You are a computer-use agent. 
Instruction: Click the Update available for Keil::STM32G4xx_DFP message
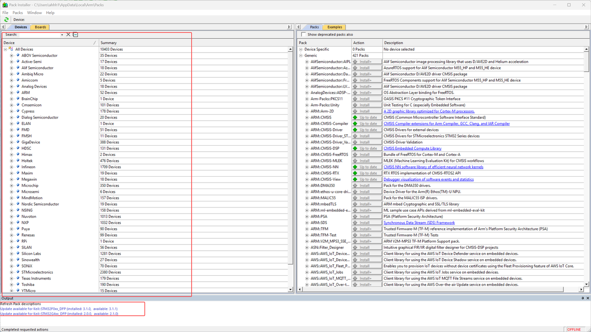[59, 314]
